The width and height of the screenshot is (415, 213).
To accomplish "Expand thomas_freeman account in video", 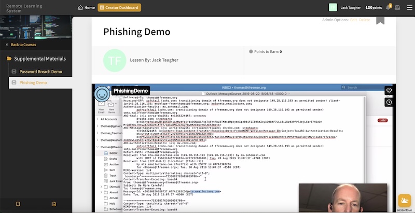I will pos(98,133).
